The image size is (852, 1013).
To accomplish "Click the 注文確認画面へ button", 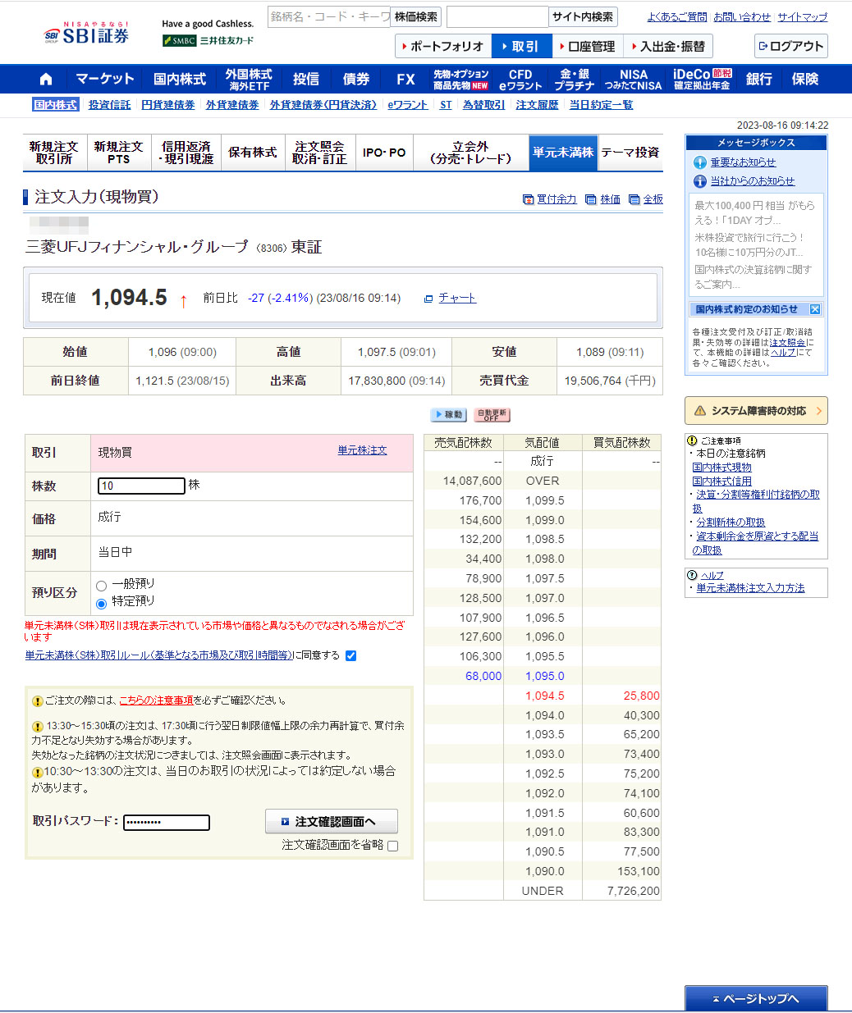I will [x=331, y=821].
